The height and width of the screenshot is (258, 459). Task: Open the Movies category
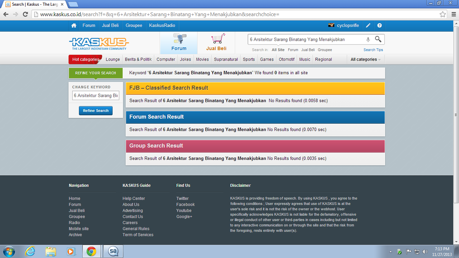(202, 59)
